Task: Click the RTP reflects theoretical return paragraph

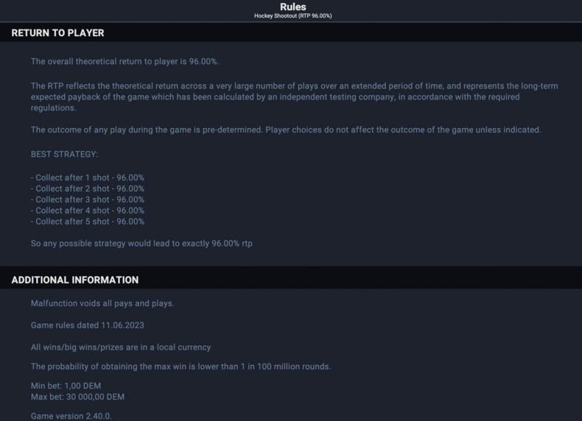Action: [x=295, y=97]
